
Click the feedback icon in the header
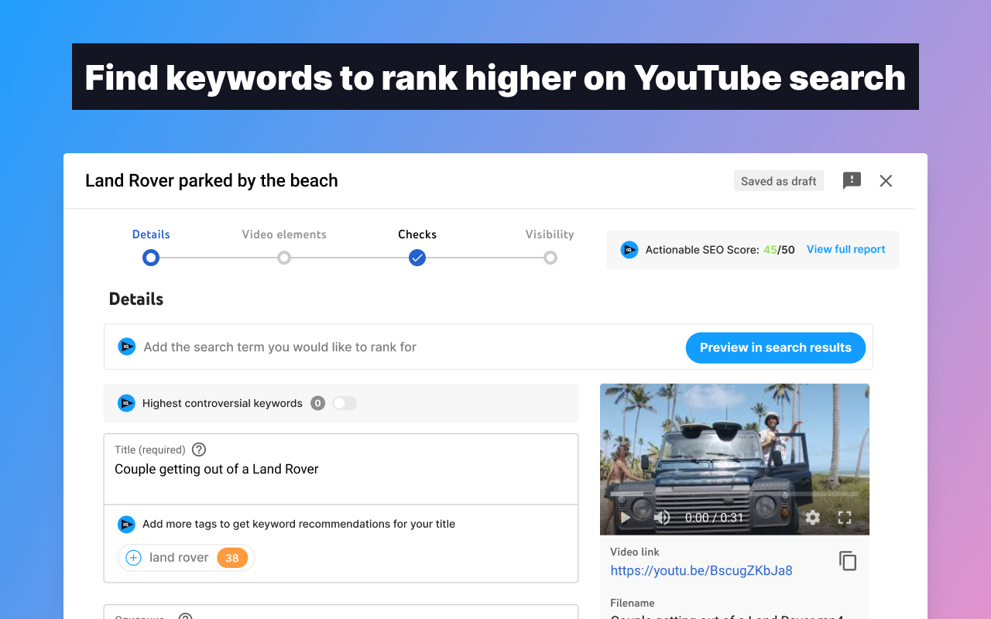click(852, 180)
